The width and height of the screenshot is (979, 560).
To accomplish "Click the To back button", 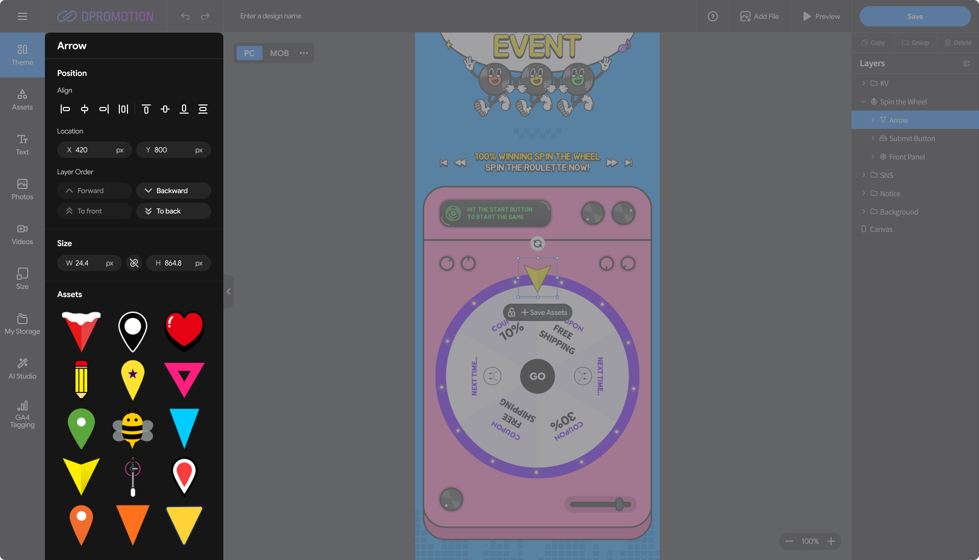I will (x=173, y=211).
